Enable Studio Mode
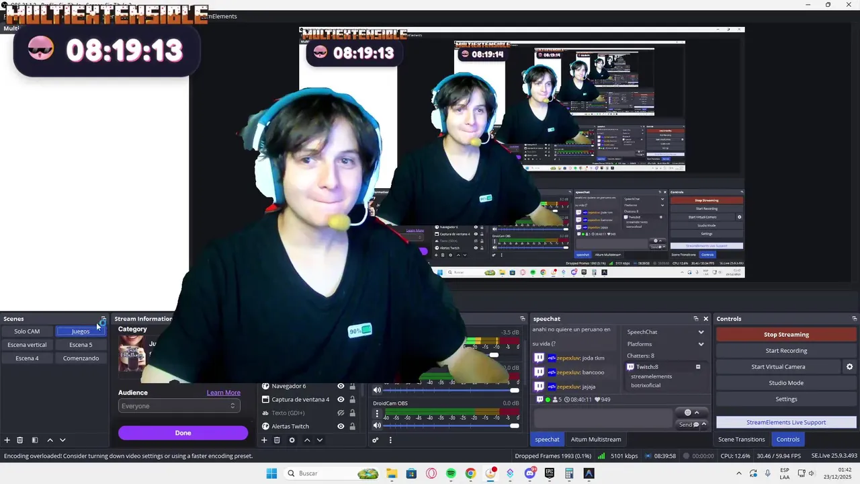 [x=786, y=383]
